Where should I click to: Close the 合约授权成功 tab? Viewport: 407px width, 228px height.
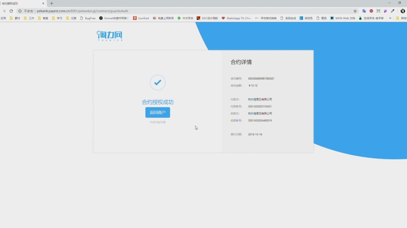43,3
